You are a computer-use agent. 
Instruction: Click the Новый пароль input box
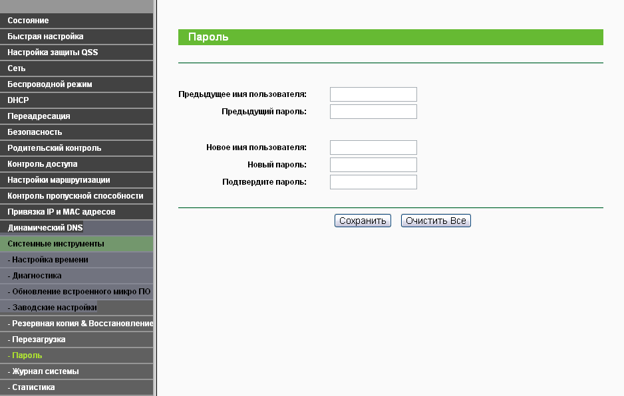[373, 165]
